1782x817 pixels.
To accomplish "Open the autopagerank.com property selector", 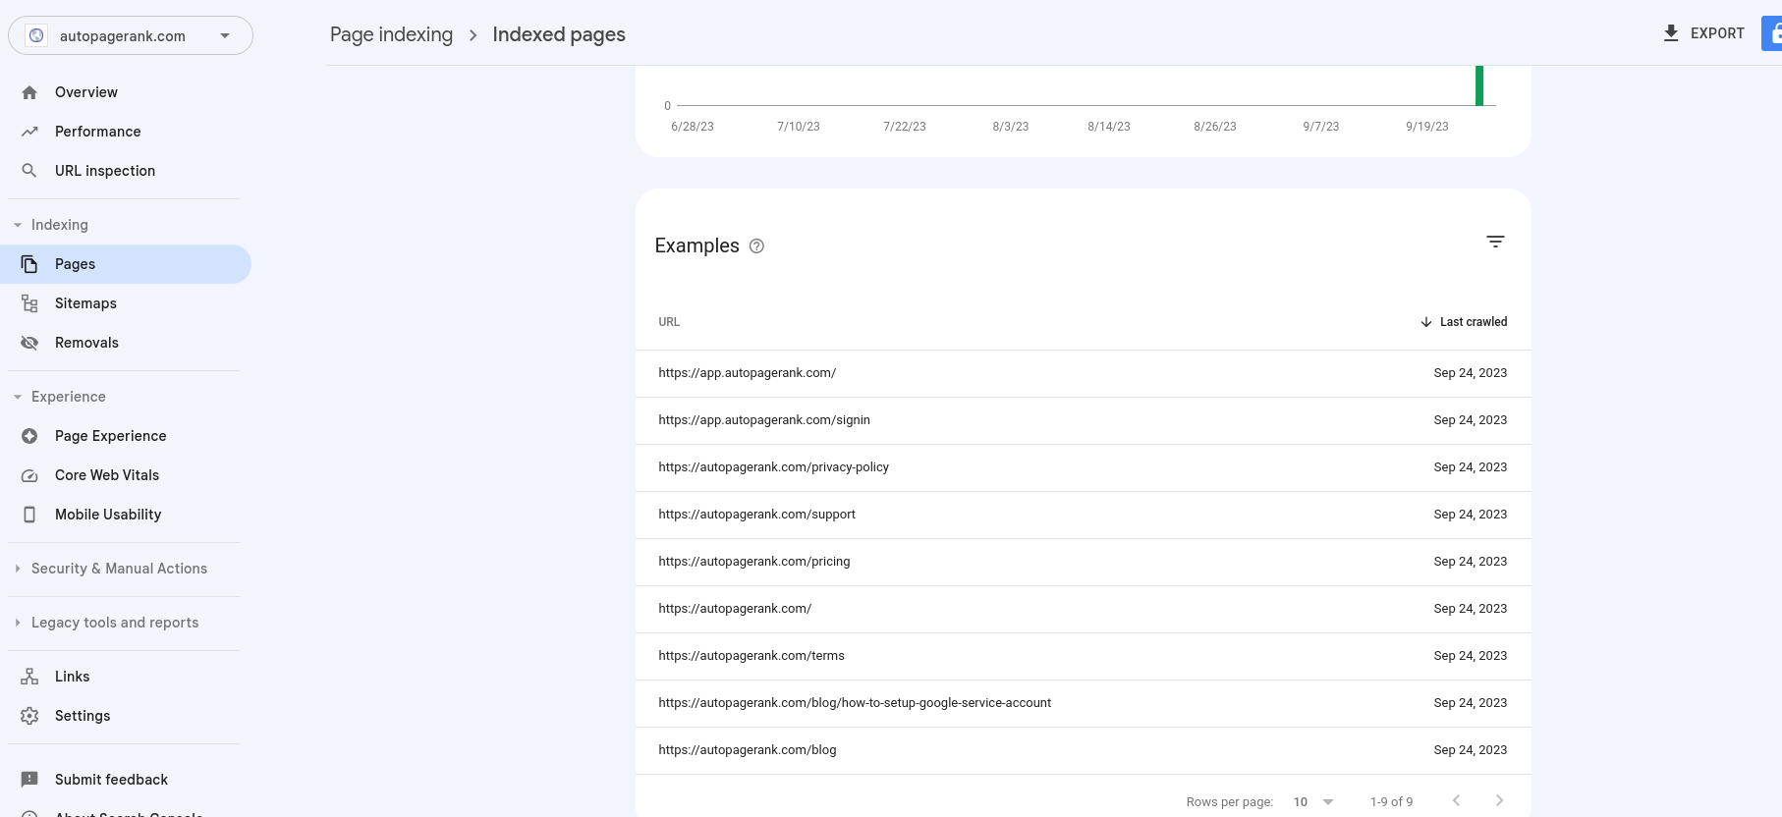I will [131, 36].
